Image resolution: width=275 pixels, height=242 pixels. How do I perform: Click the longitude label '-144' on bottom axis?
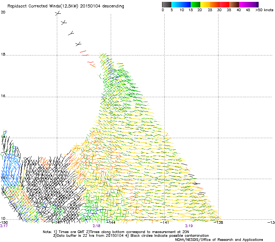pyautogui.click(x=111, y=223)
